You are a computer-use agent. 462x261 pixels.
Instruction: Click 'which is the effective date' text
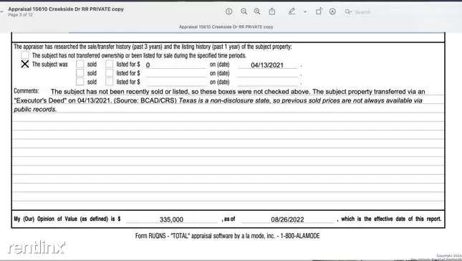(x=391, y=219)
